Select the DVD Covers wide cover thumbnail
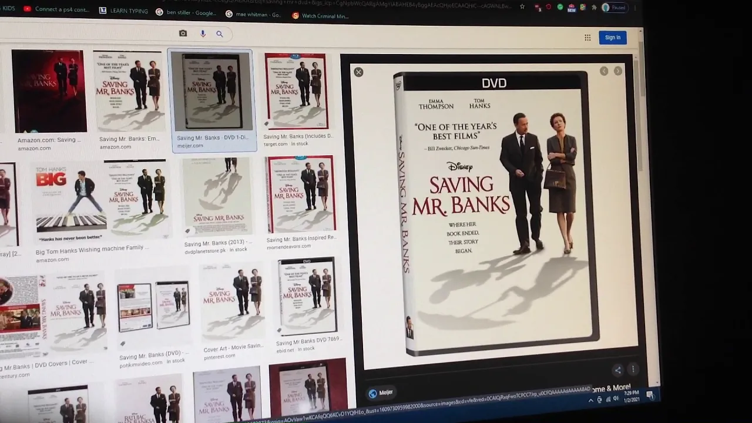 click(x=53, y=315)
